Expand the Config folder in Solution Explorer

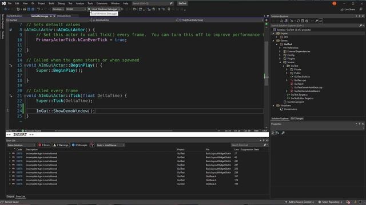[280, 55]
